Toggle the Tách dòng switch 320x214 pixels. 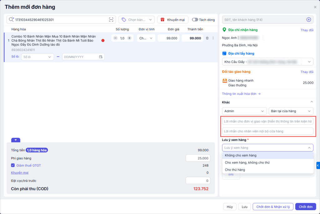[195, 20]
